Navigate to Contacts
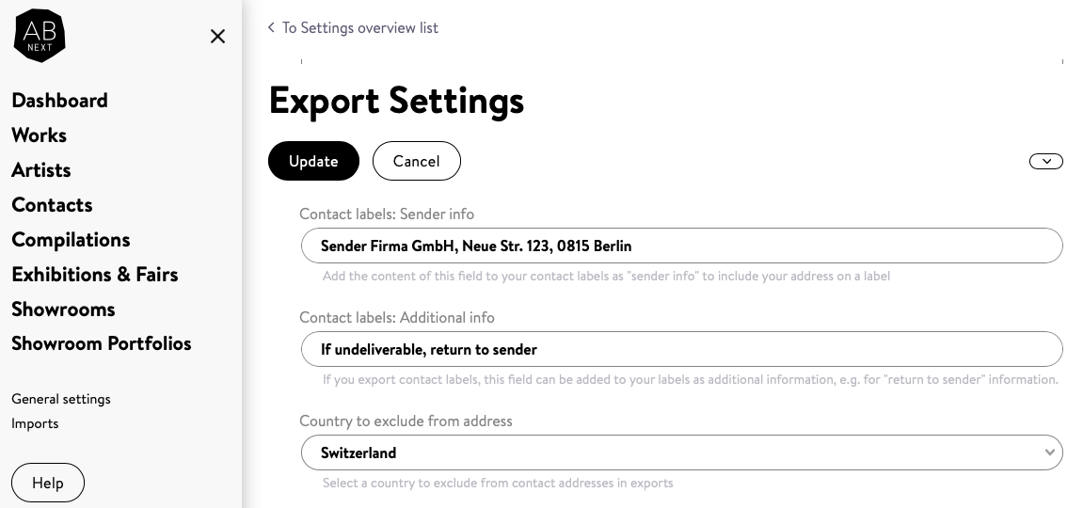1083x508 pixels. [x=52, y=205]
